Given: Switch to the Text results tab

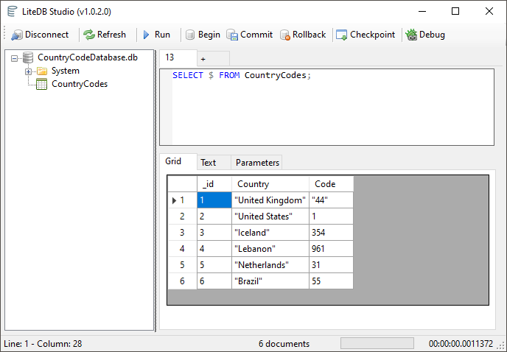Looking at the screenshot, I should (209, 163).
